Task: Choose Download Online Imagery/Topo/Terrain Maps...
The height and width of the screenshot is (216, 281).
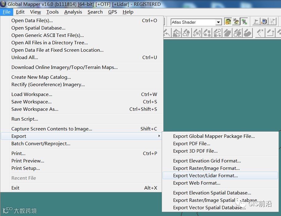Action: [x=82, y=67]
